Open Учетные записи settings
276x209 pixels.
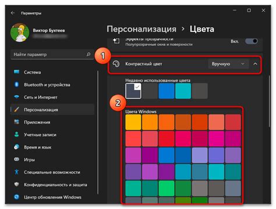pos(52,135)
